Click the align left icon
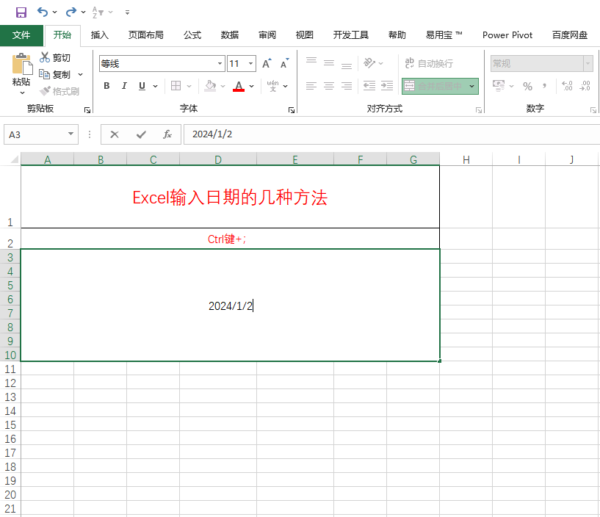This screenshot has height=517, width=600. 311,86
